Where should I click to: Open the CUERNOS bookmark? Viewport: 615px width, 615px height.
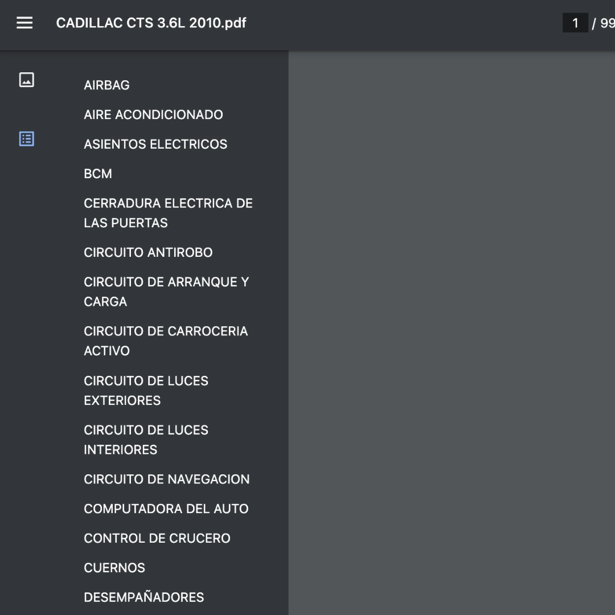click(114, 568)
